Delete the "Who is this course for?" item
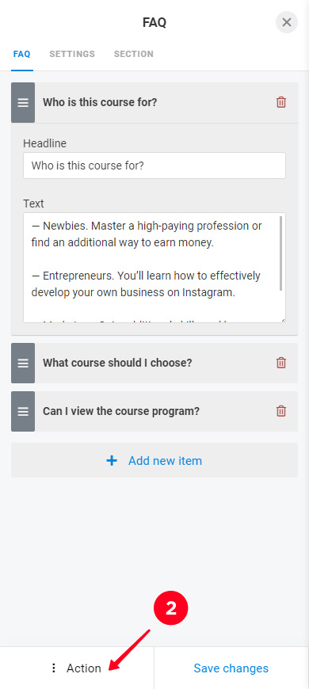The width and height of the screenshot is (309, 689). pos(280,102)
